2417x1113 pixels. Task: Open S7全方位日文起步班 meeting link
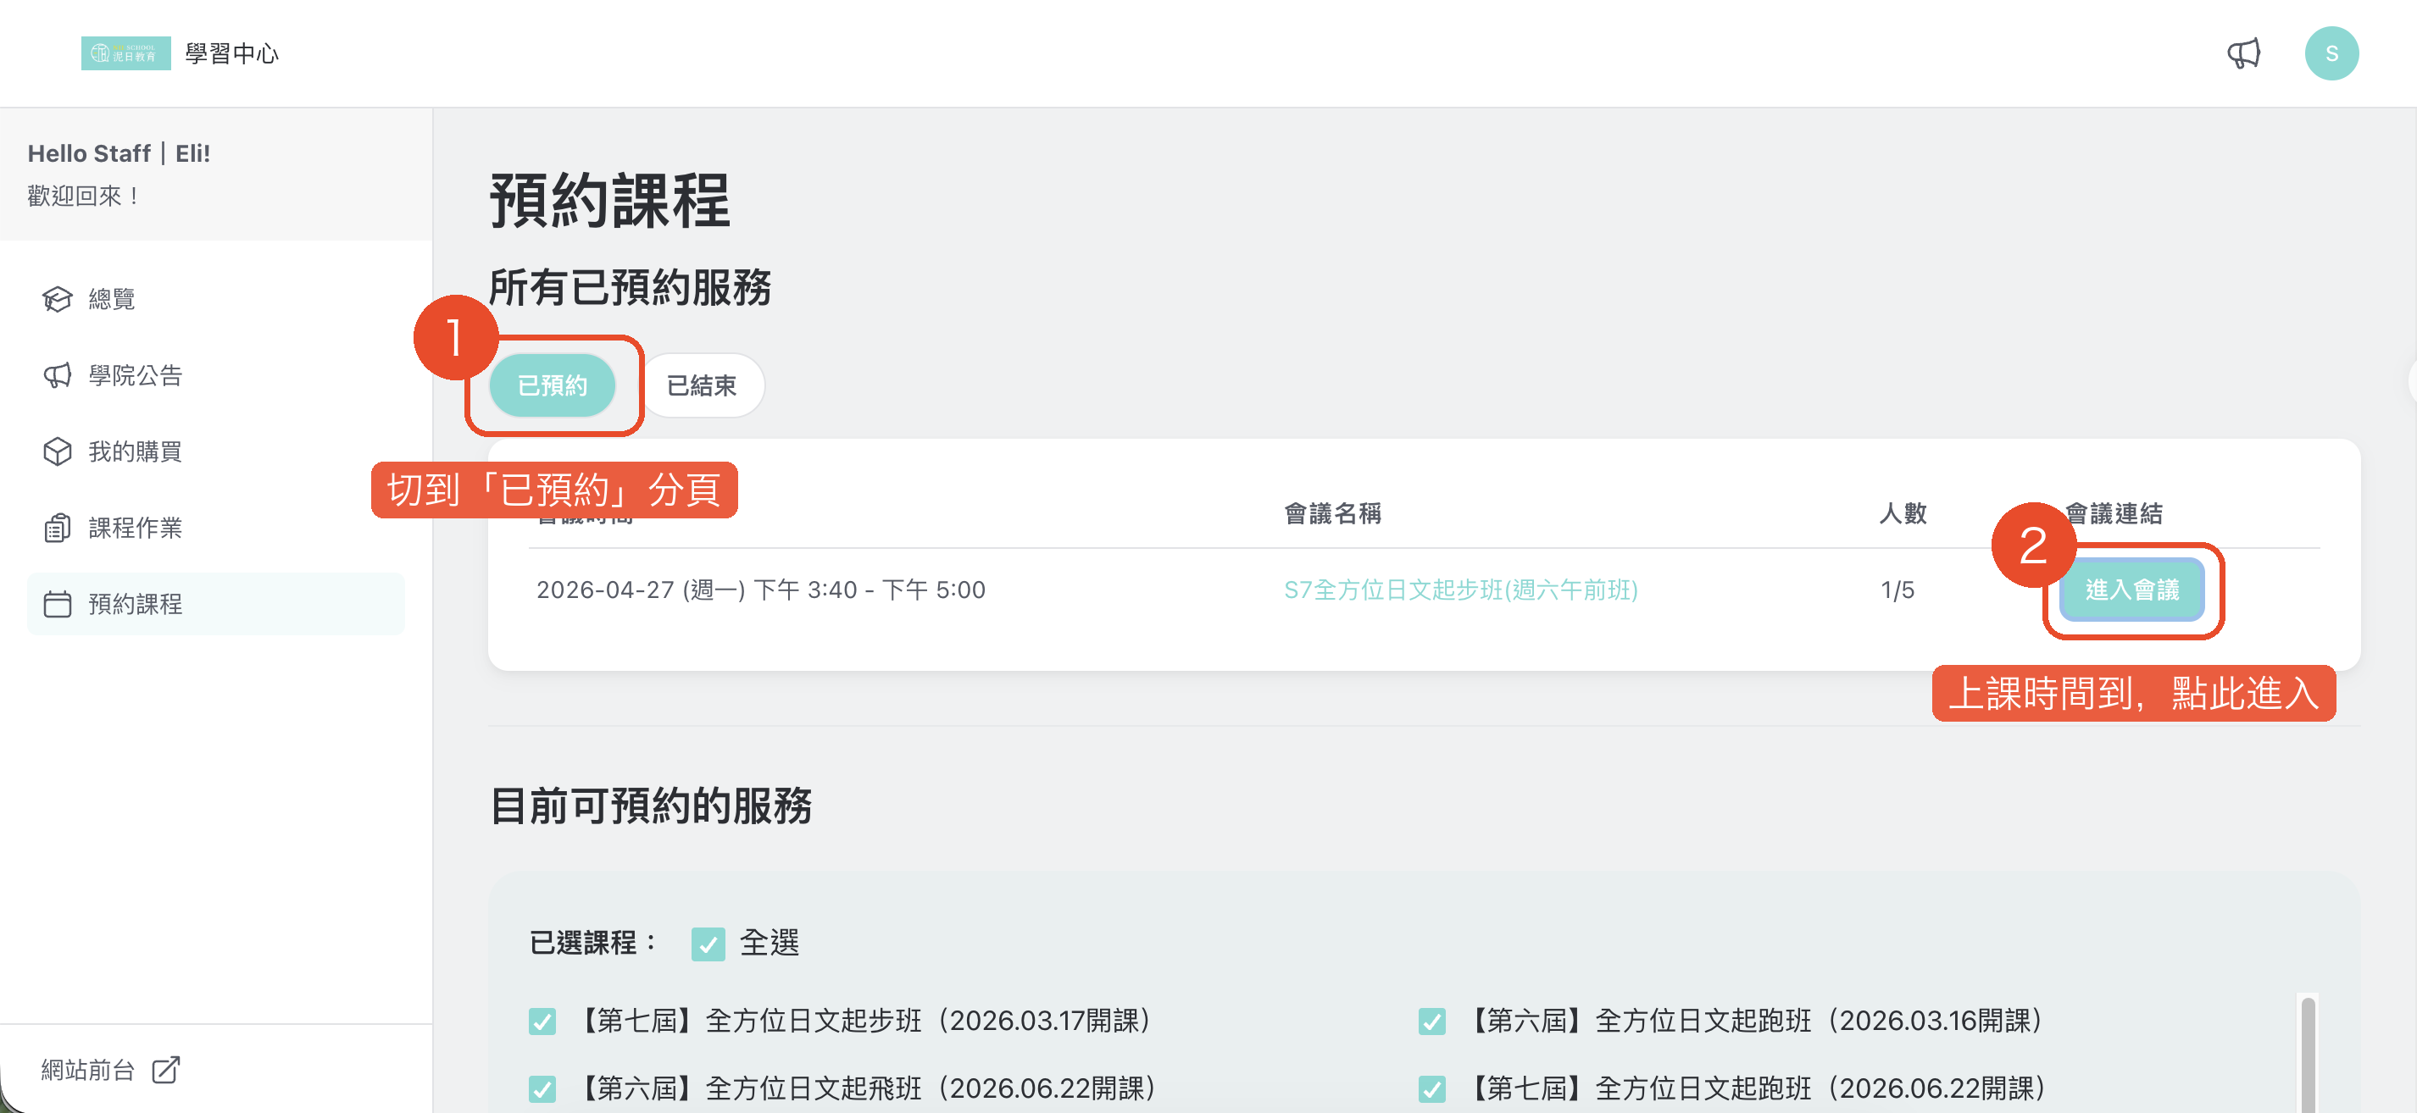1460,590
